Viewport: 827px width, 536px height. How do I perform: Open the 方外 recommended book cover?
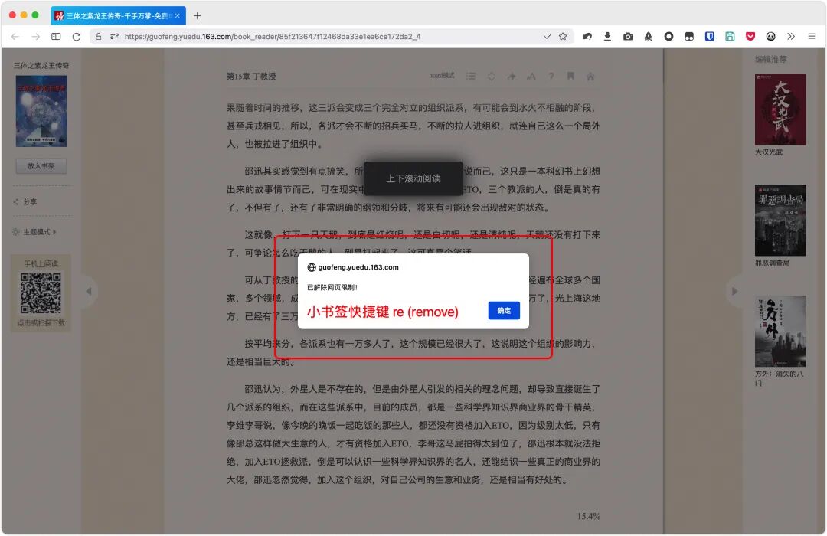780,332
